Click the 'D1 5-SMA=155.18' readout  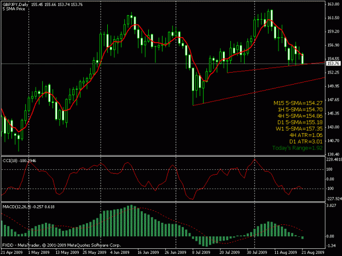(300, 122)
